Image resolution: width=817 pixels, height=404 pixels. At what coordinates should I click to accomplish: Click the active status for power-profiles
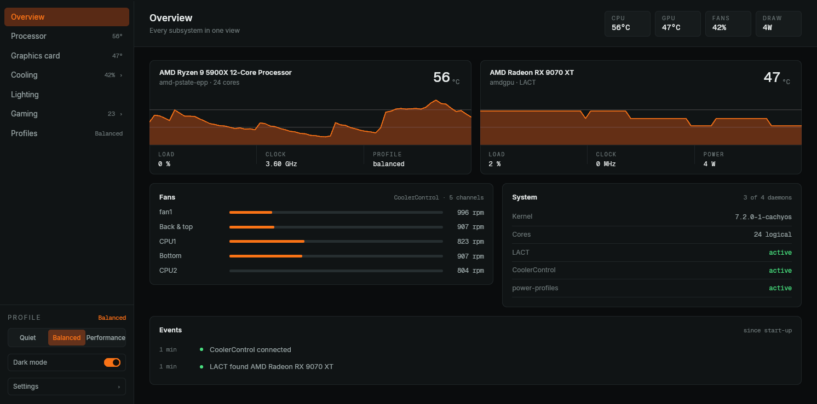pyautogui.click(x=780, y=288)
